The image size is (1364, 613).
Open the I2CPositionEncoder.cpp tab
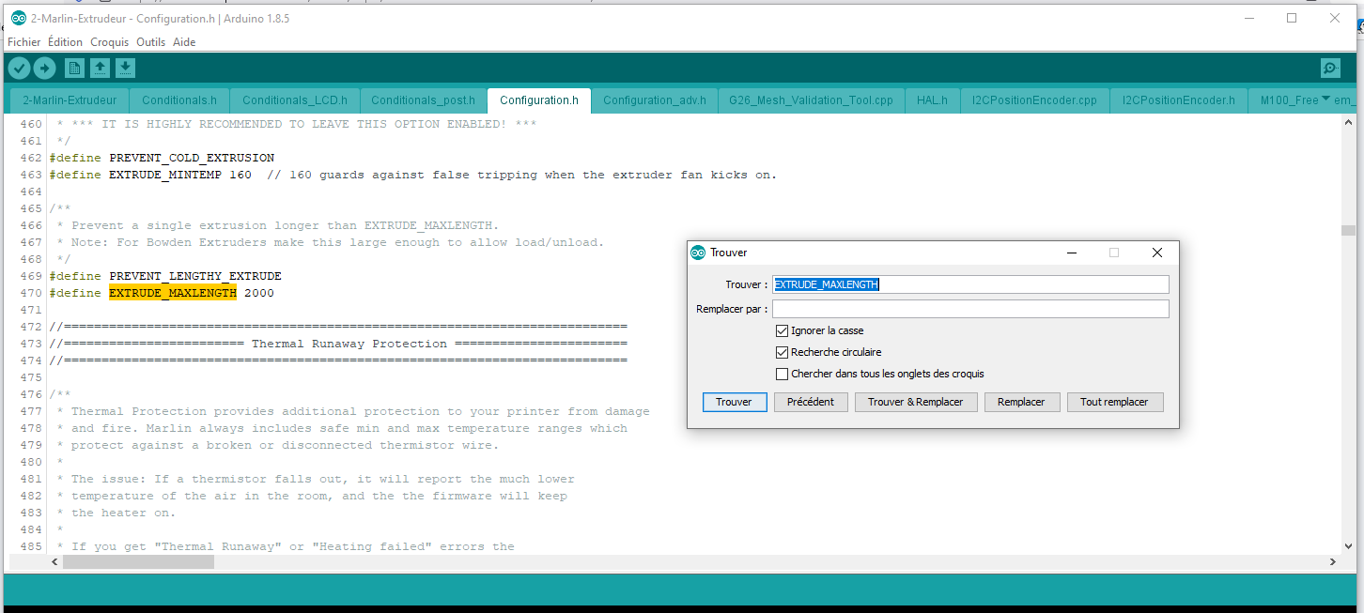(1034, 100)
